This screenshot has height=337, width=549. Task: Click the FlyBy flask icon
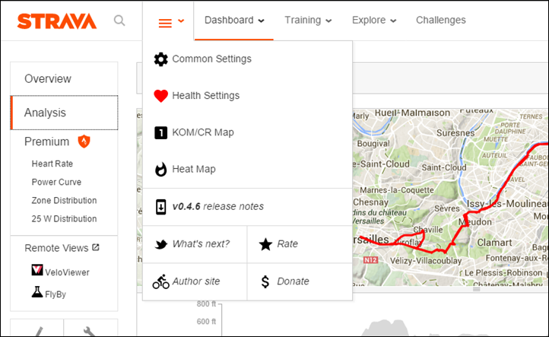click(37, 292)
